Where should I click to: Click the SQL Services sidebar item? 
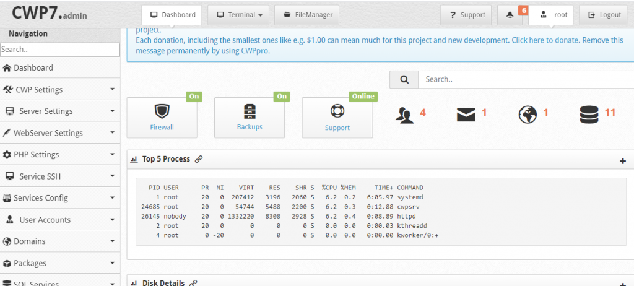click(x=60, y=282)
